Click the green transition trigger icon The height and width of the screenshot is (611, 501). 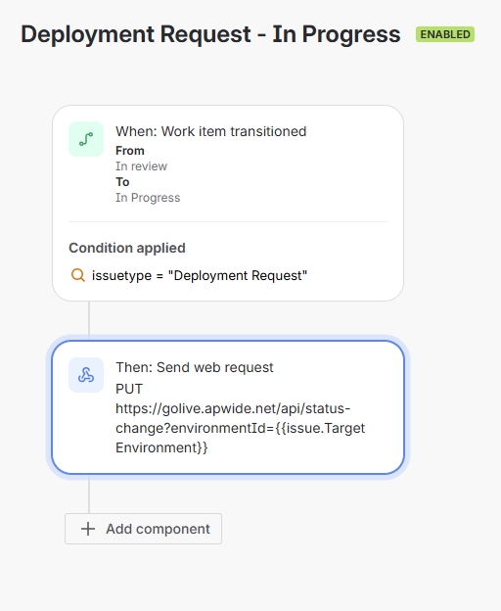click(86, 139)
